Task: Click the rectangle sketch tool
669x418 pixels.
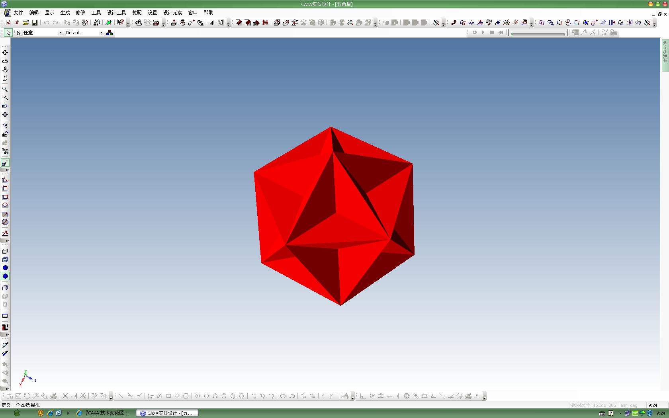Action: (x=168, y=396)
